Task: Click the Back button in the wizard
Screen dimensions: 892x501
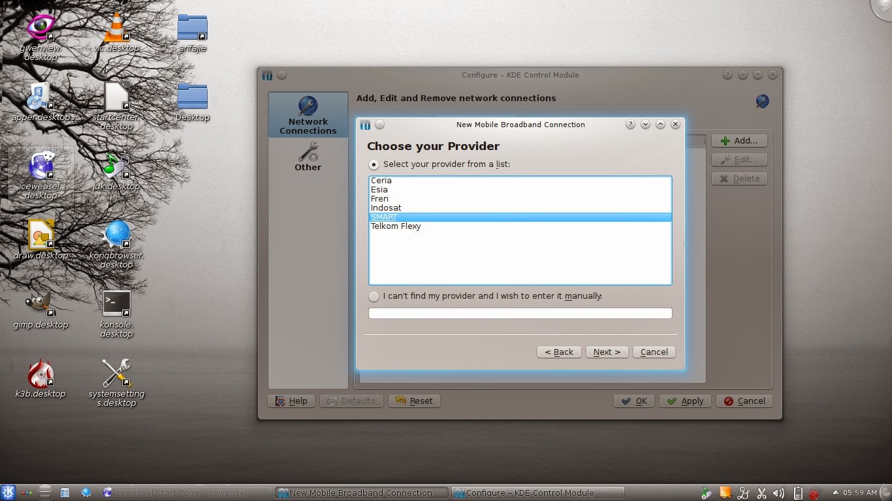Action: (x=559, y=352)
